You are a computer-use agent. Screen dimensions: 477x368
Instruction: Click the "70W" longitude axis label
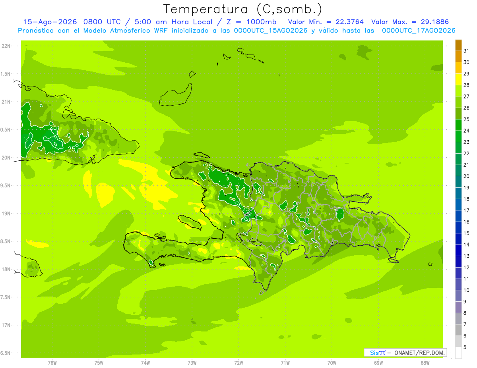pos(332,362)
